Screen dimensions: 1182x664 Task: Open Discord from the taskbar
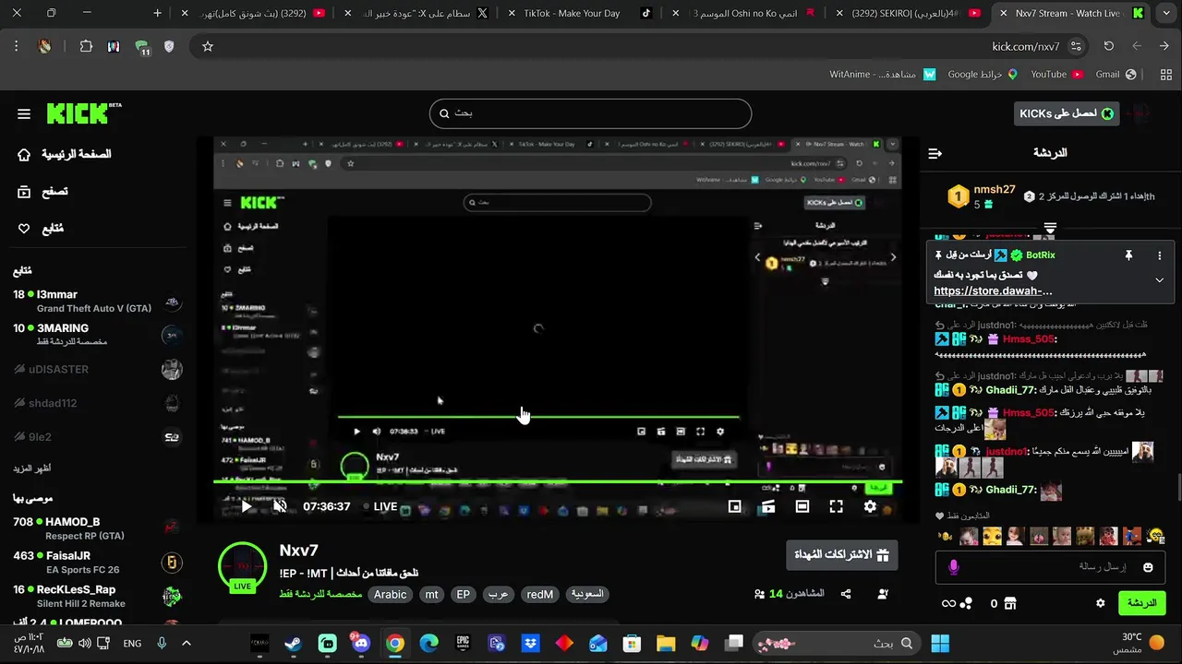(361, 643)
